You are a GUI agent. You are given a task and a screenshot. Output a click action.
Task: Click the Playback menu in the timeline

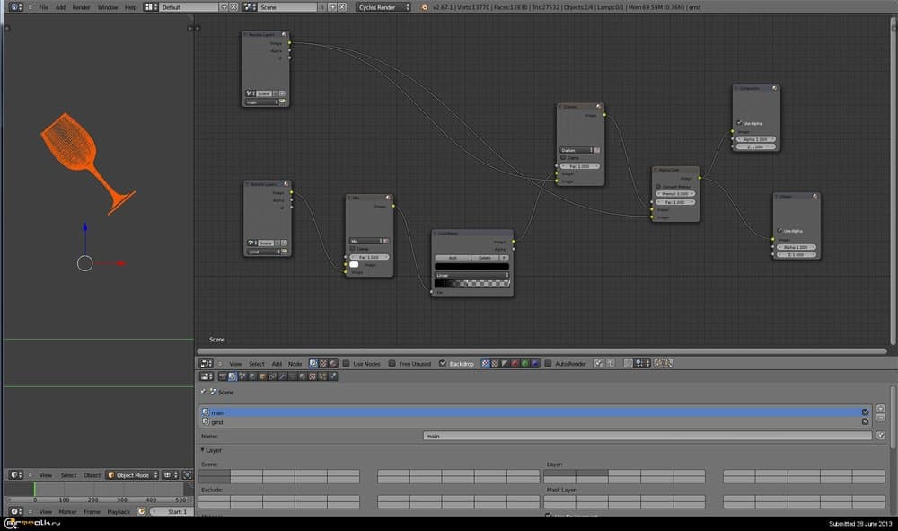click(119, 511)
